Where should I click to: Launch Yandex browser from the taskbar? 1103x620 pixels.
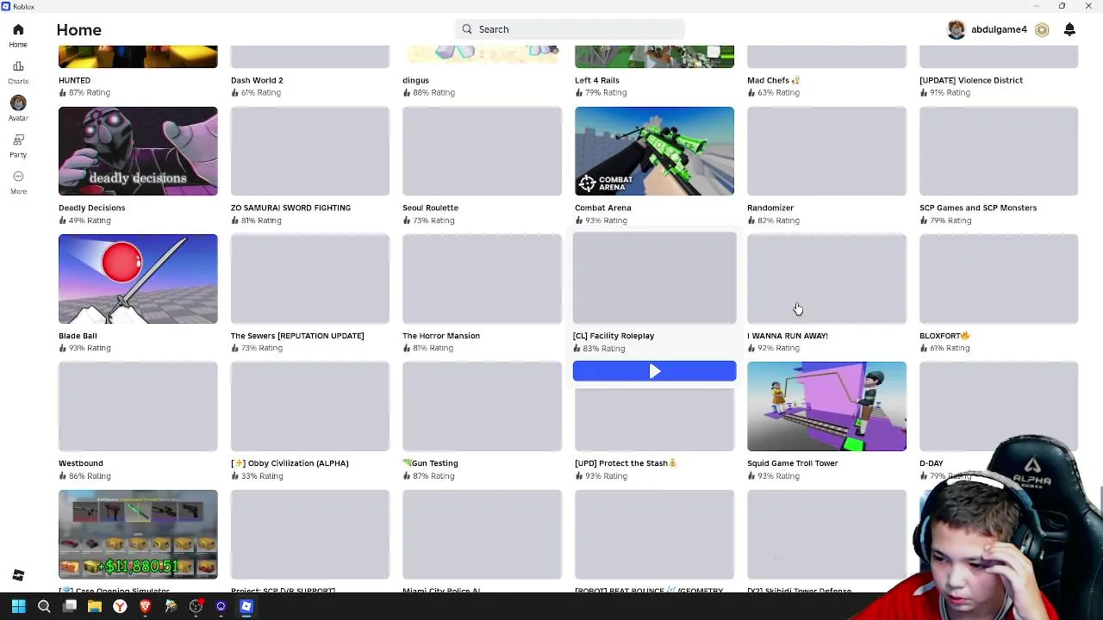[120, 606]
